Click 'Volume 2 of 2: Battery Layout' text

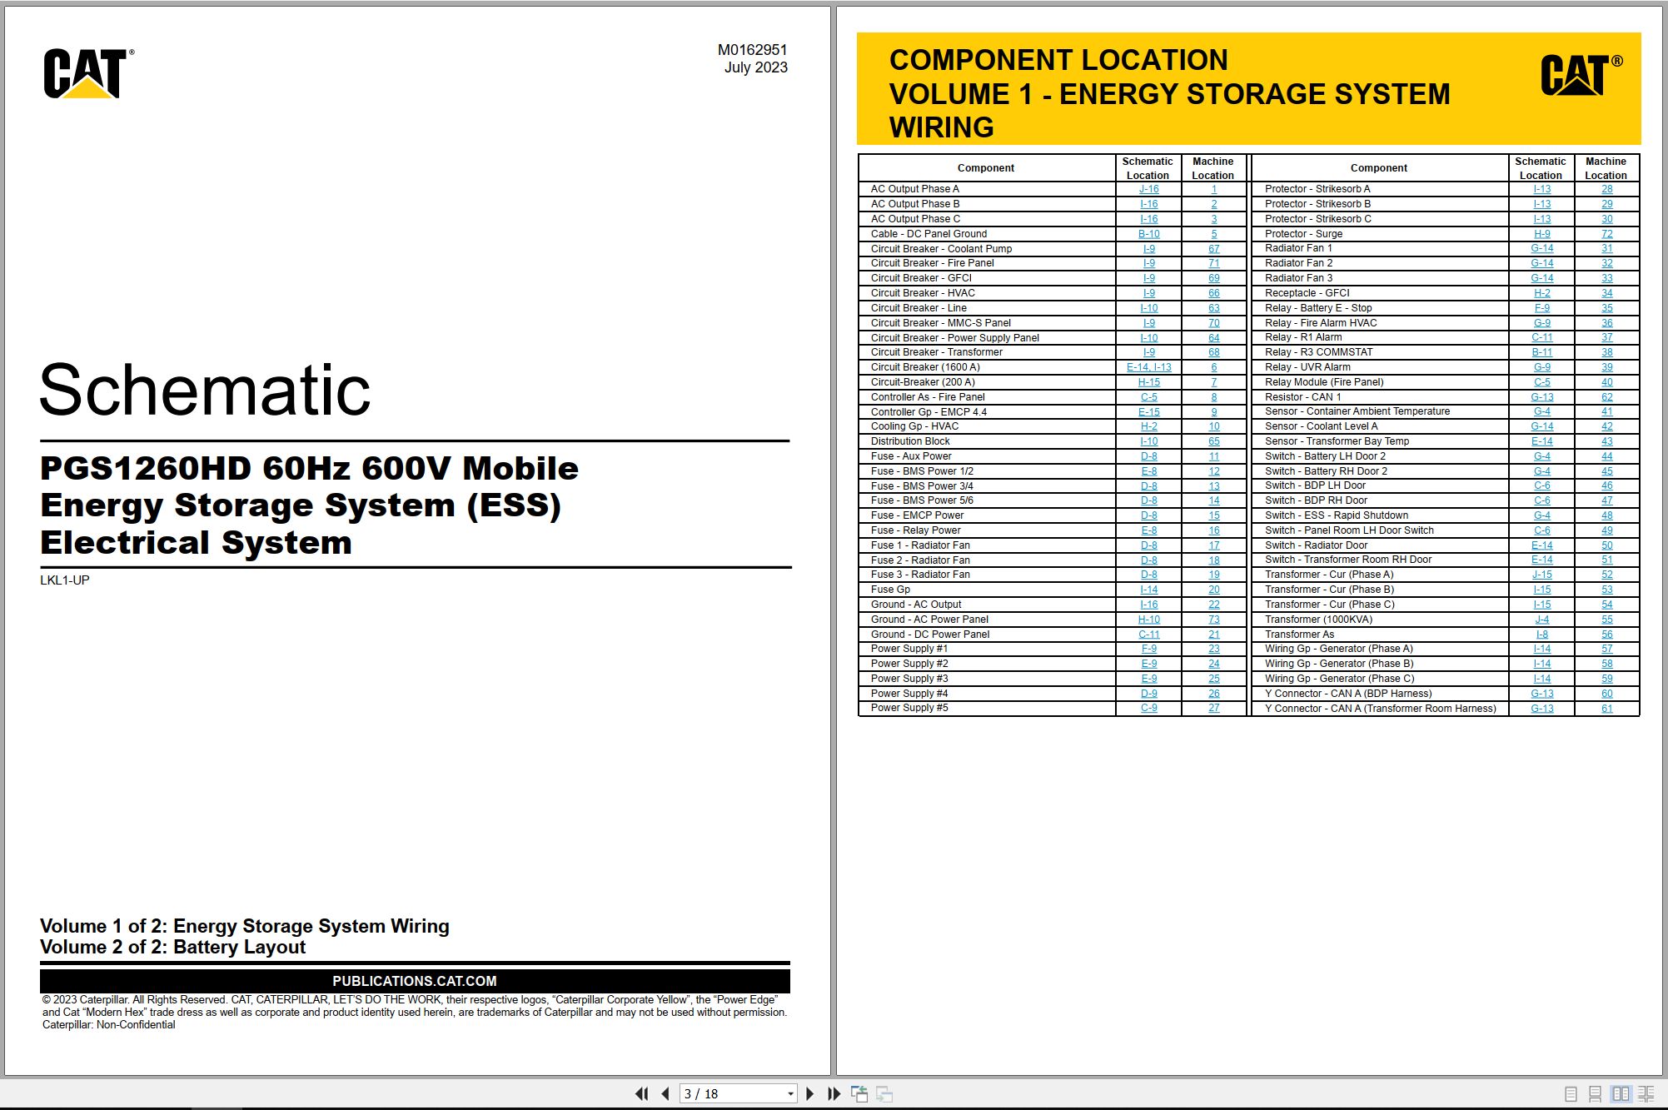[x=173, y=948]
